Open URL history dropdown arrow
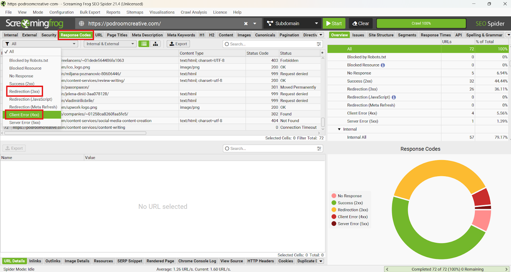511x272 pixels. 255,24
